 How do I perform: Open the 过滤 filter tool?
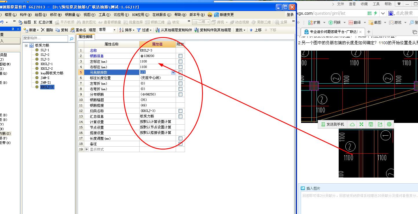(144, 30)
